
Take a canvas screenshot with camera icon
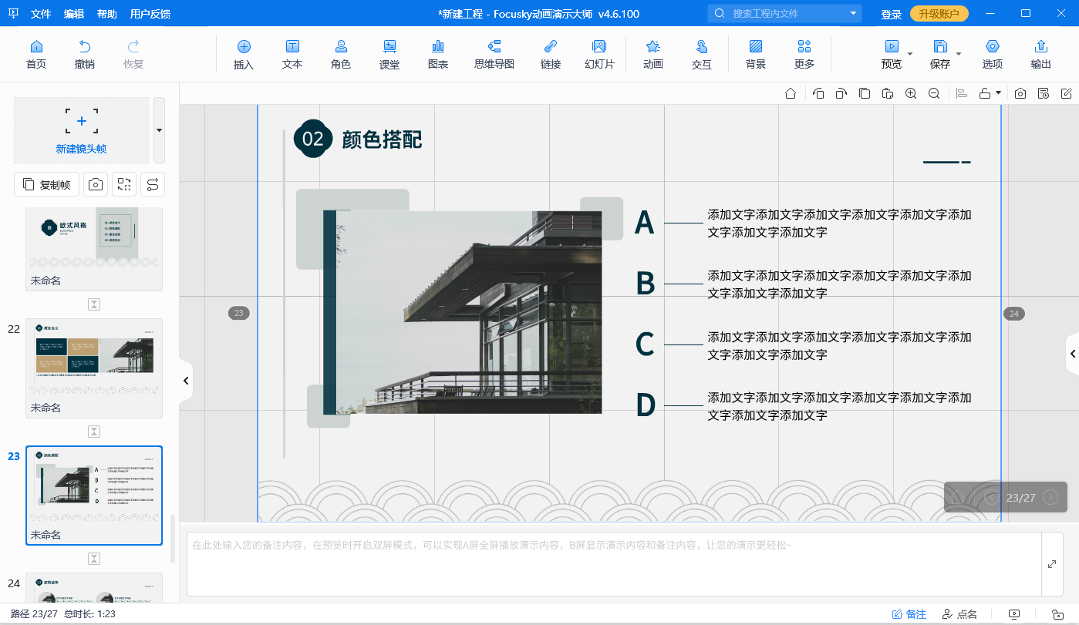pyautogui.click(x=1020, y=93)
